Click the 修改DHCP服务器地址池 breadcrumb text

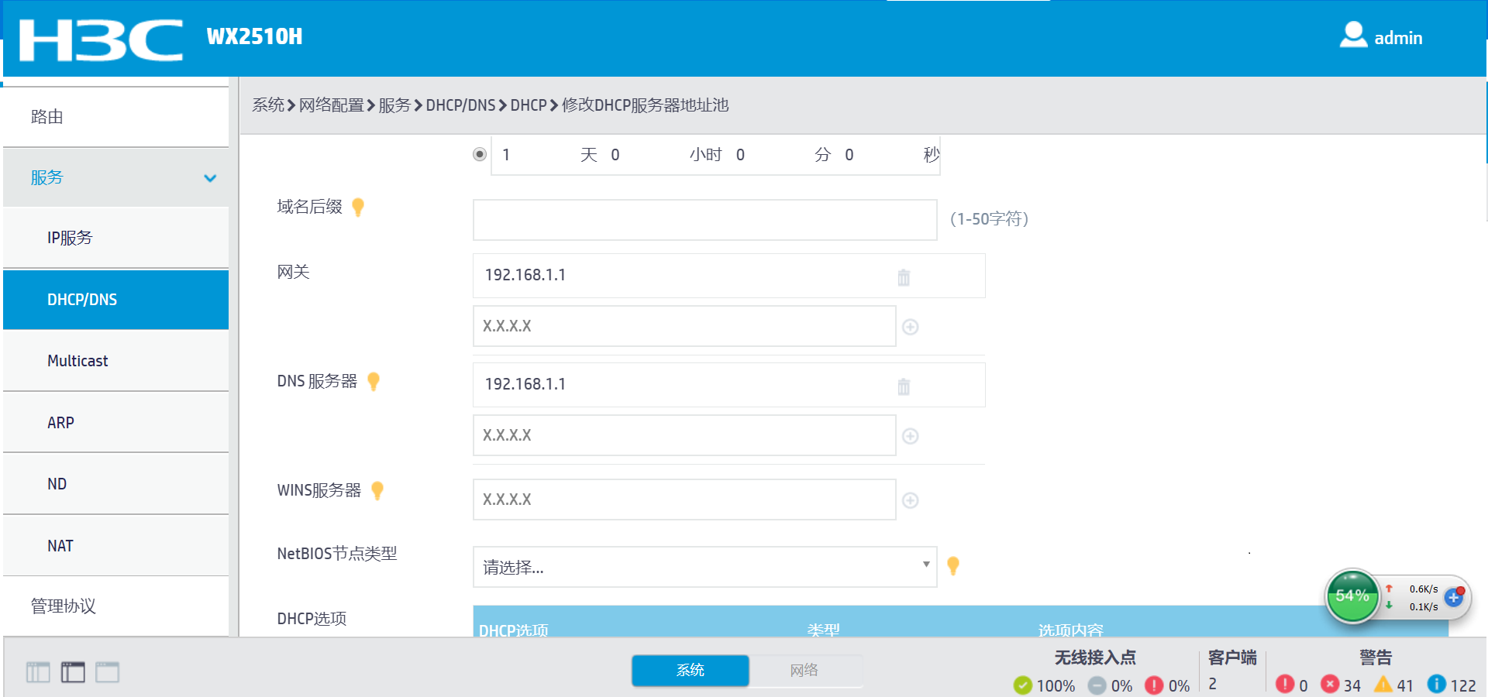click(646, 105)
